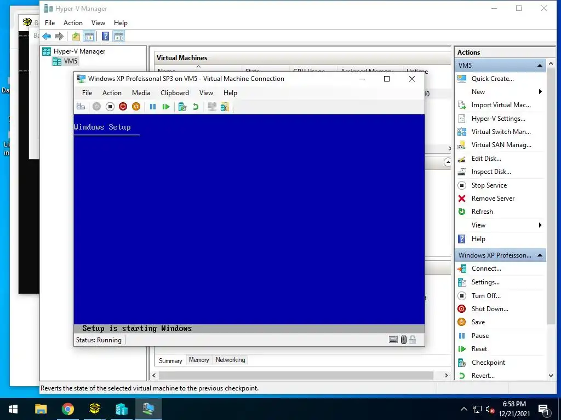
Task: Click the Share icon at toolbar end
Action: [225, 107]
